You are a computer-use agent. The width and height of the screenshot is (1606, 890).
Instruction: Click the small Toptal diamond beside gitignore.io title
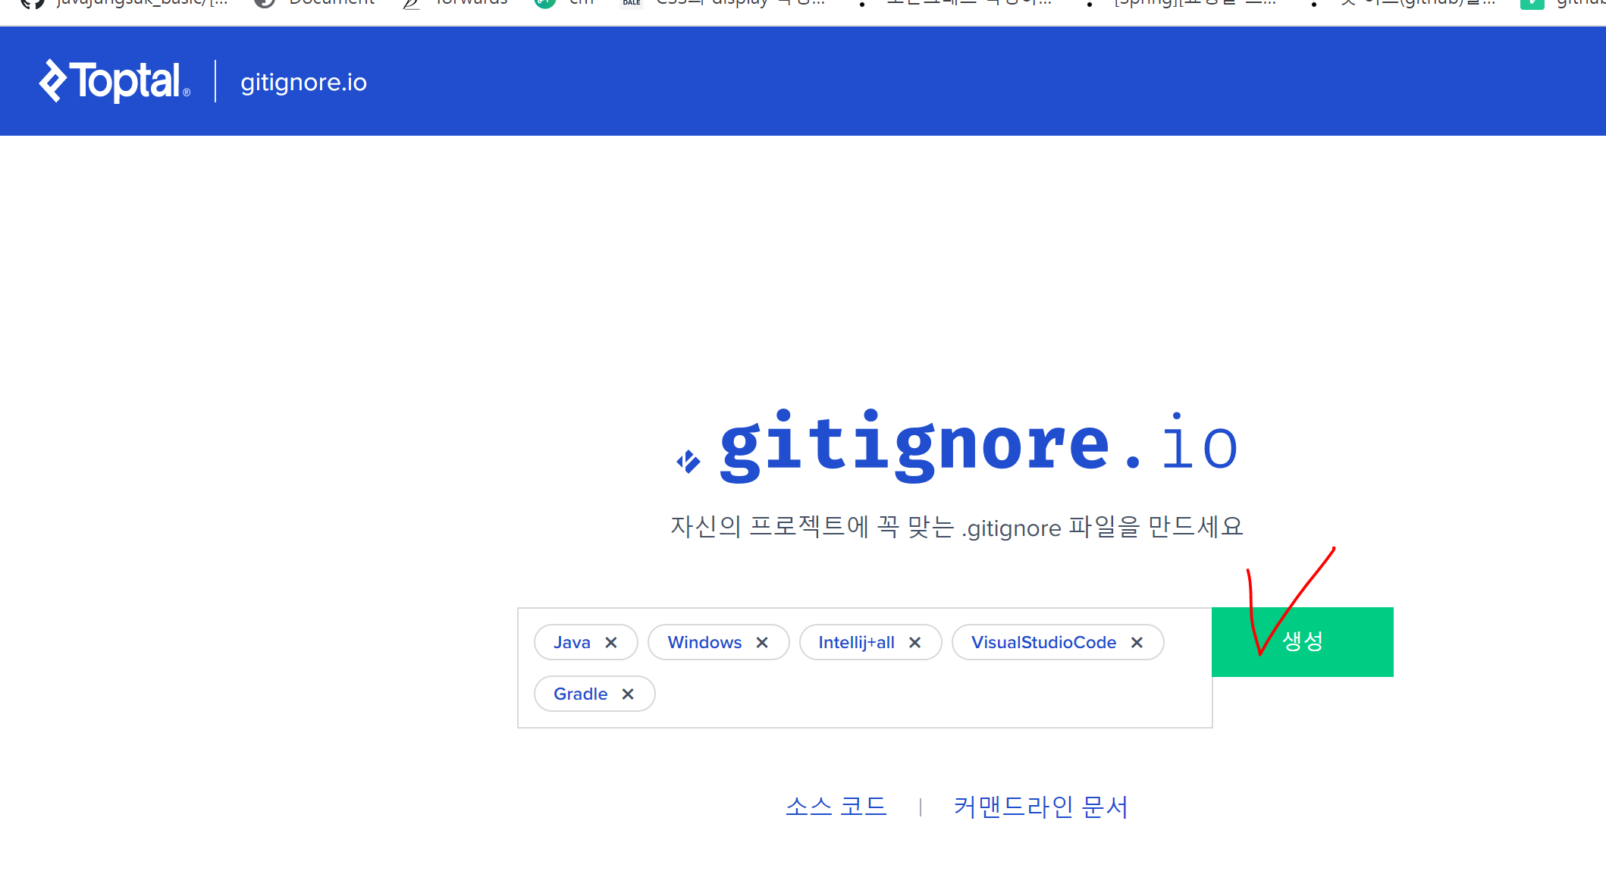(689, 461)
